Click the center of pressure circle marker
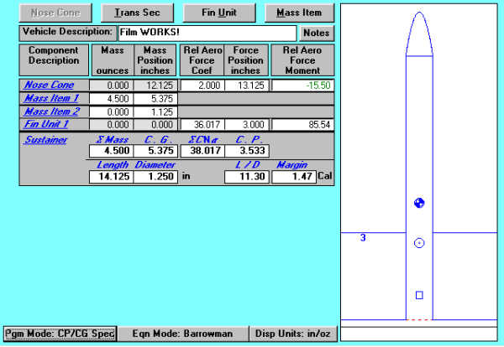Image resolution: width=504 pixels, height=347 pixels. point(420,243)
